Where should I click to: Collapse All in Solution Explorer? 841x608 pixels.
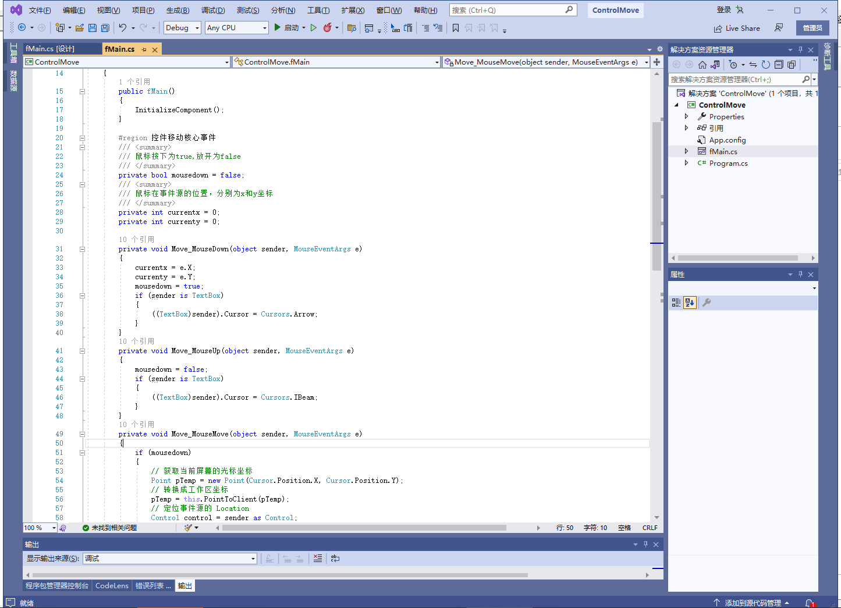coord(779,65)
